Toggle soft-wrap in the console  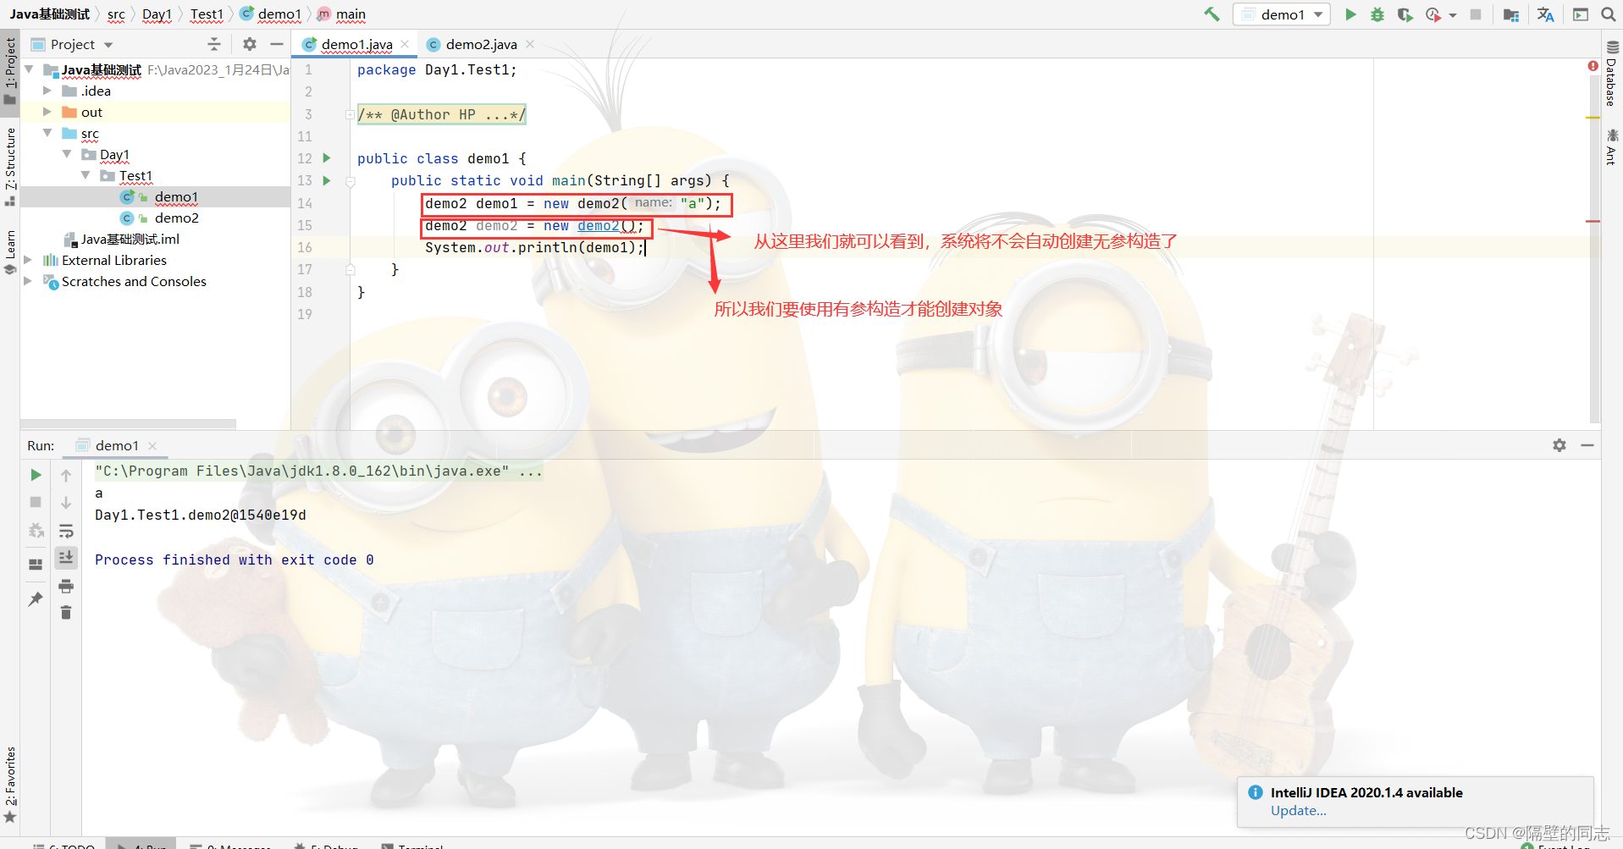coord(66,531)
